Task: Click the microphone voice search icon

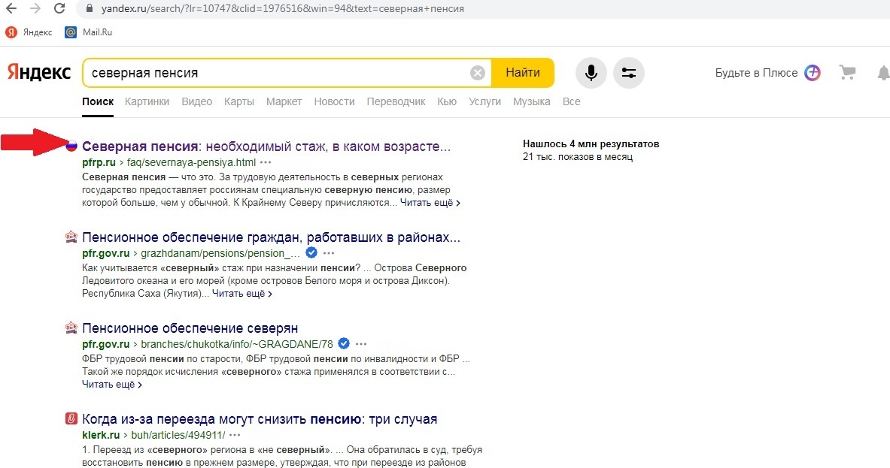Action: coord(591,73)
